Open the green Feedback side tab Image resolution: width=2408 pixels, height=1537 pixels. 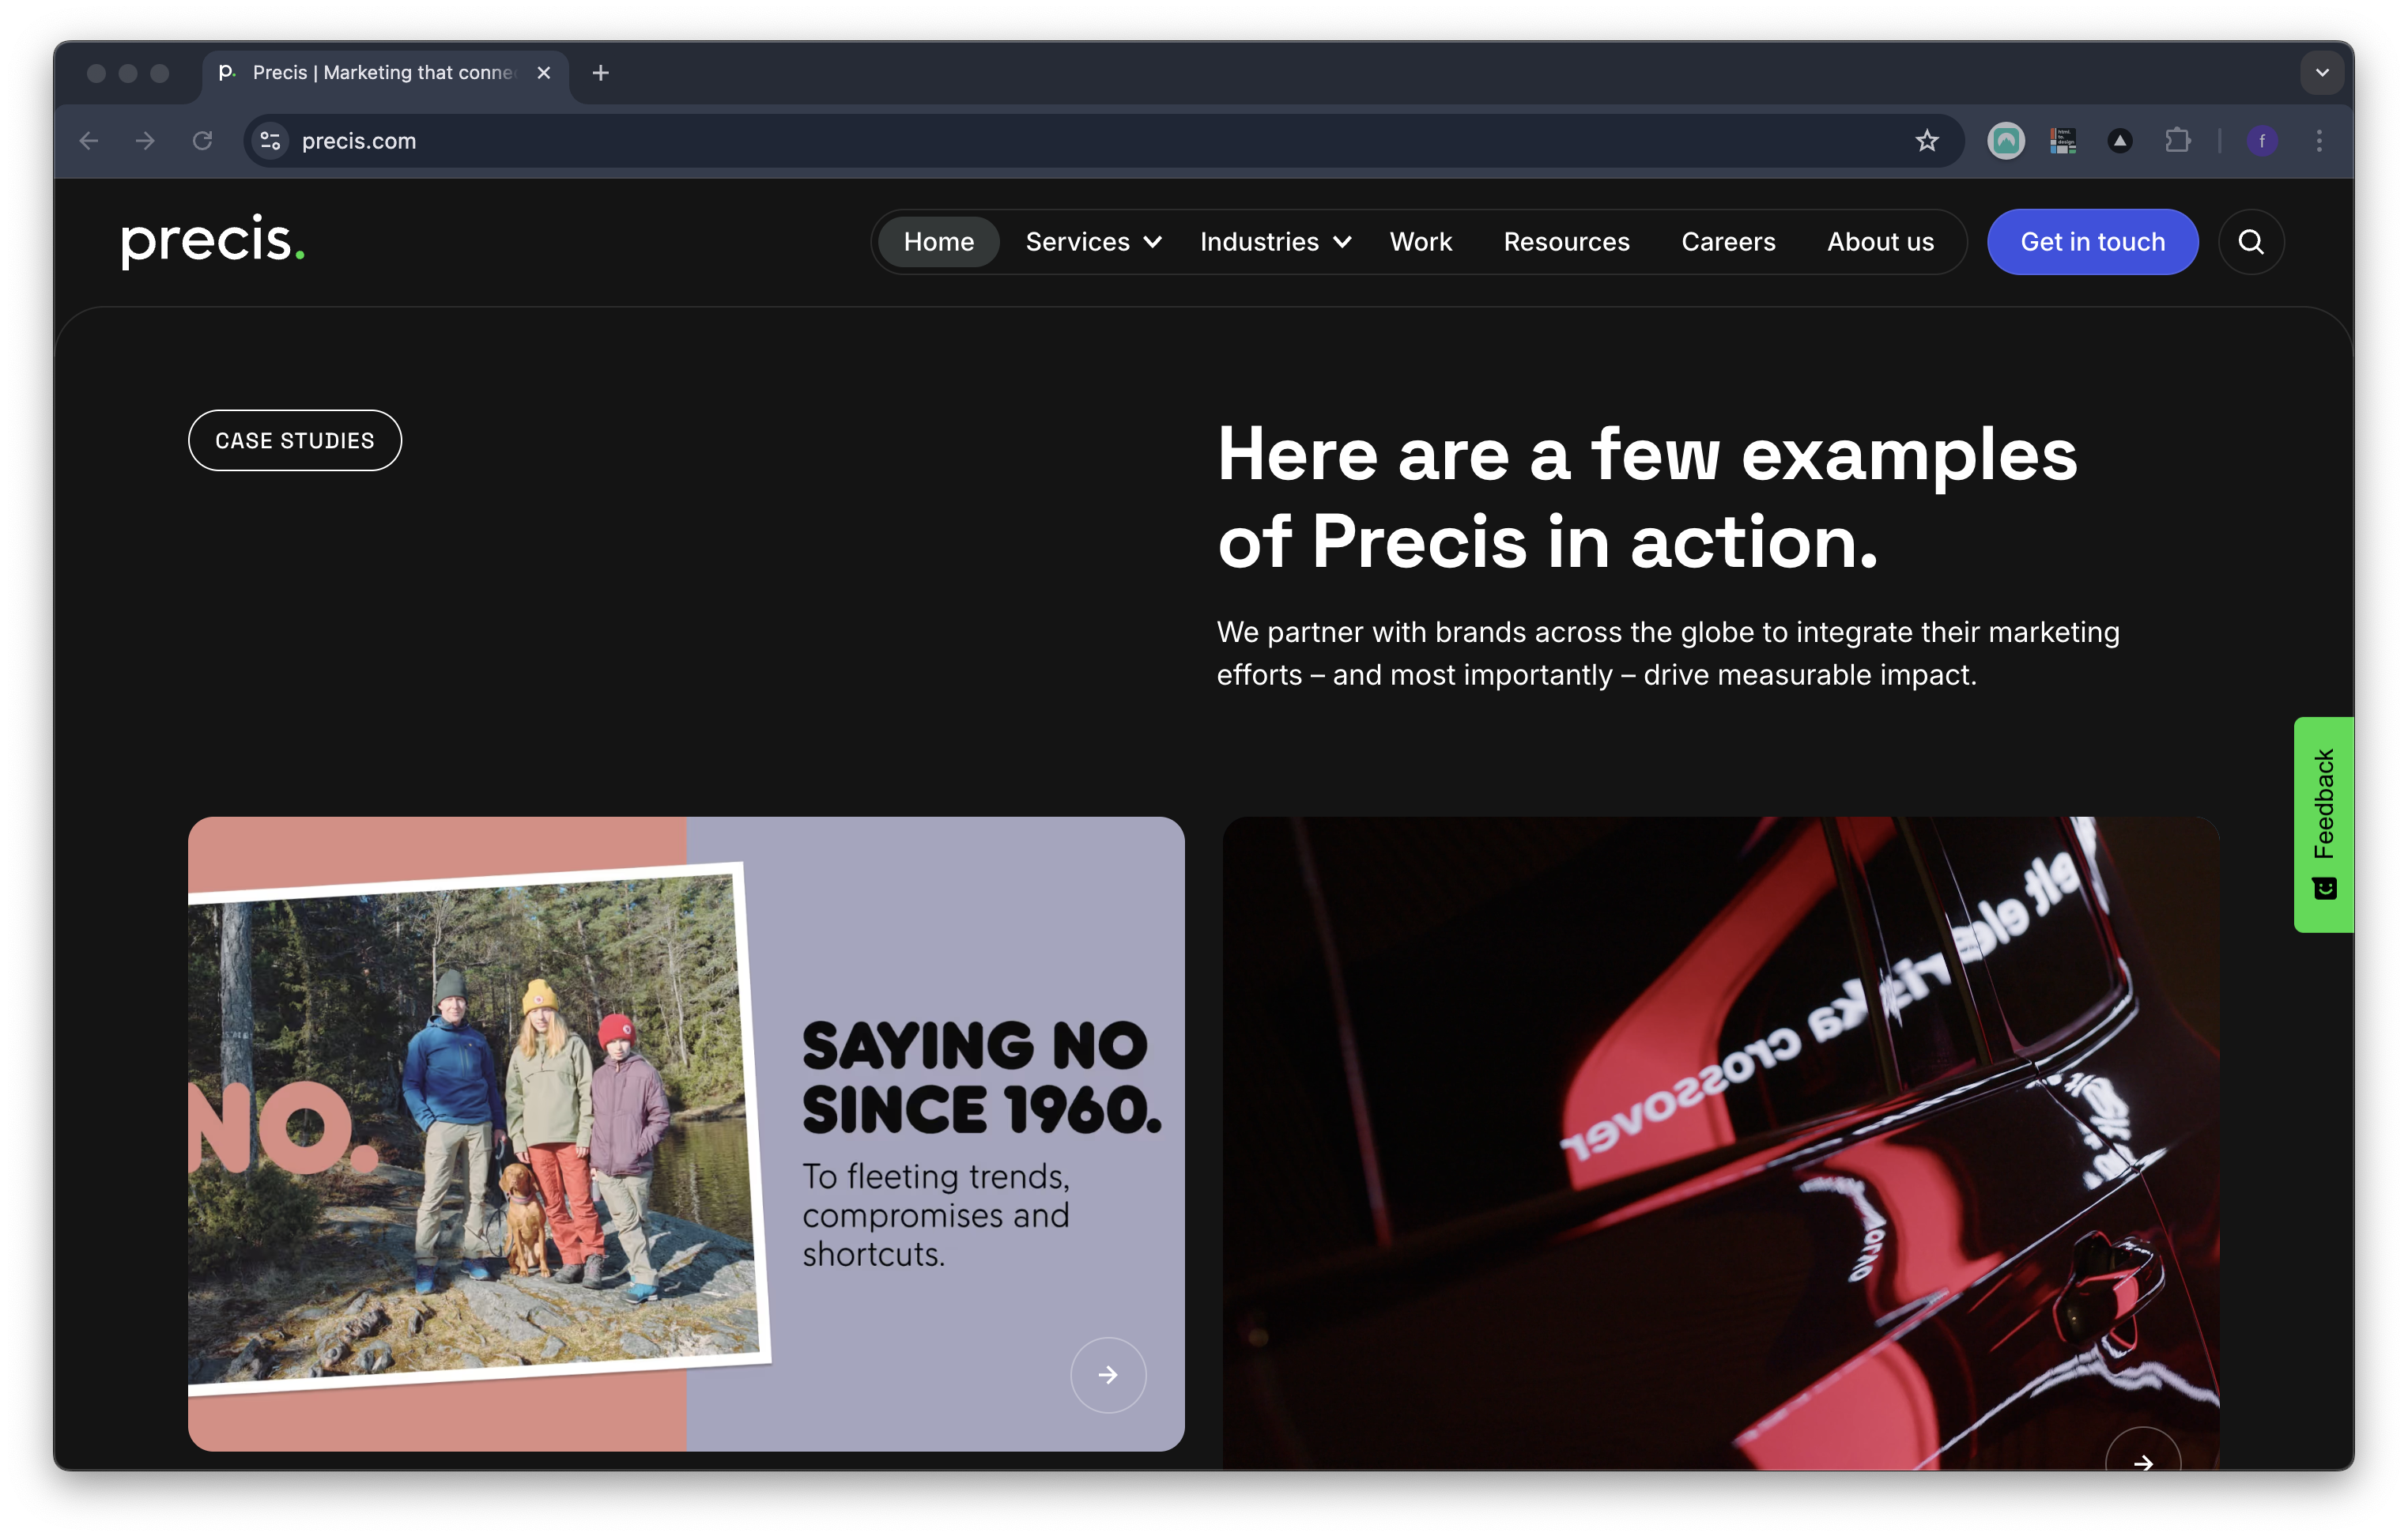(x=2322, y=824)
